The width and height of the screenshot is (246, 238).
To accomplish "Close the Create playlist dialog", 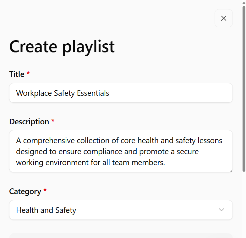I will pos(224,18).
